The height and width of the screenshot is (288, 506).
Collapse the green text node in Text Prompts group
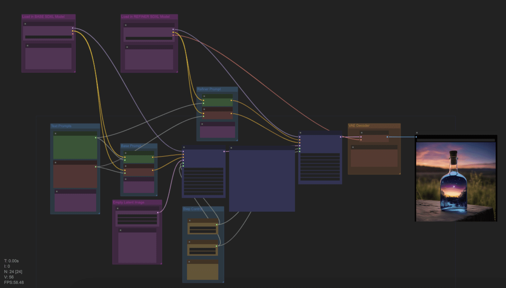coord(55,133)
